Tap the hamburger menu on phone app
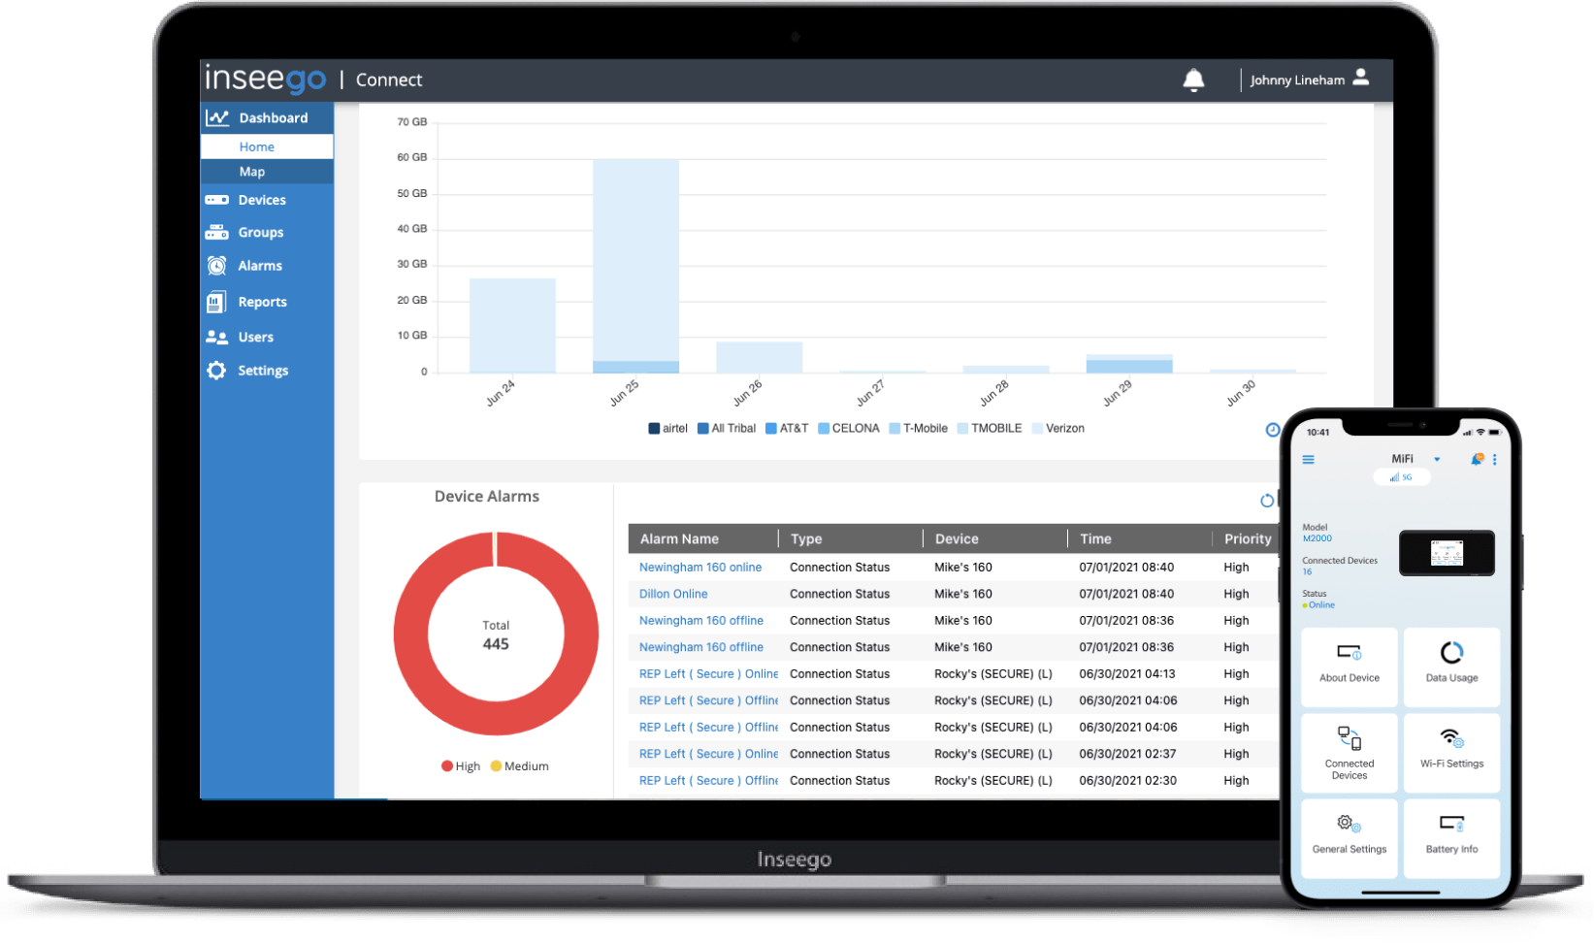Screen dimensions: 1594x943 point(1308,460)
